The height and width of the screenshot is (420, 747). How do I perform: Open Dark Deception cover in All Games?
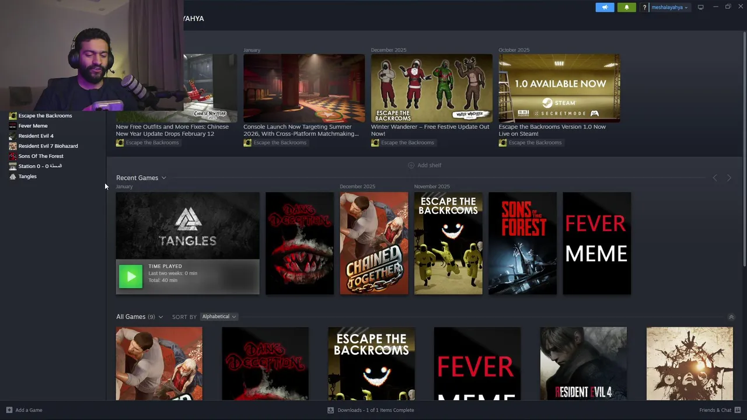pos(265,363)
